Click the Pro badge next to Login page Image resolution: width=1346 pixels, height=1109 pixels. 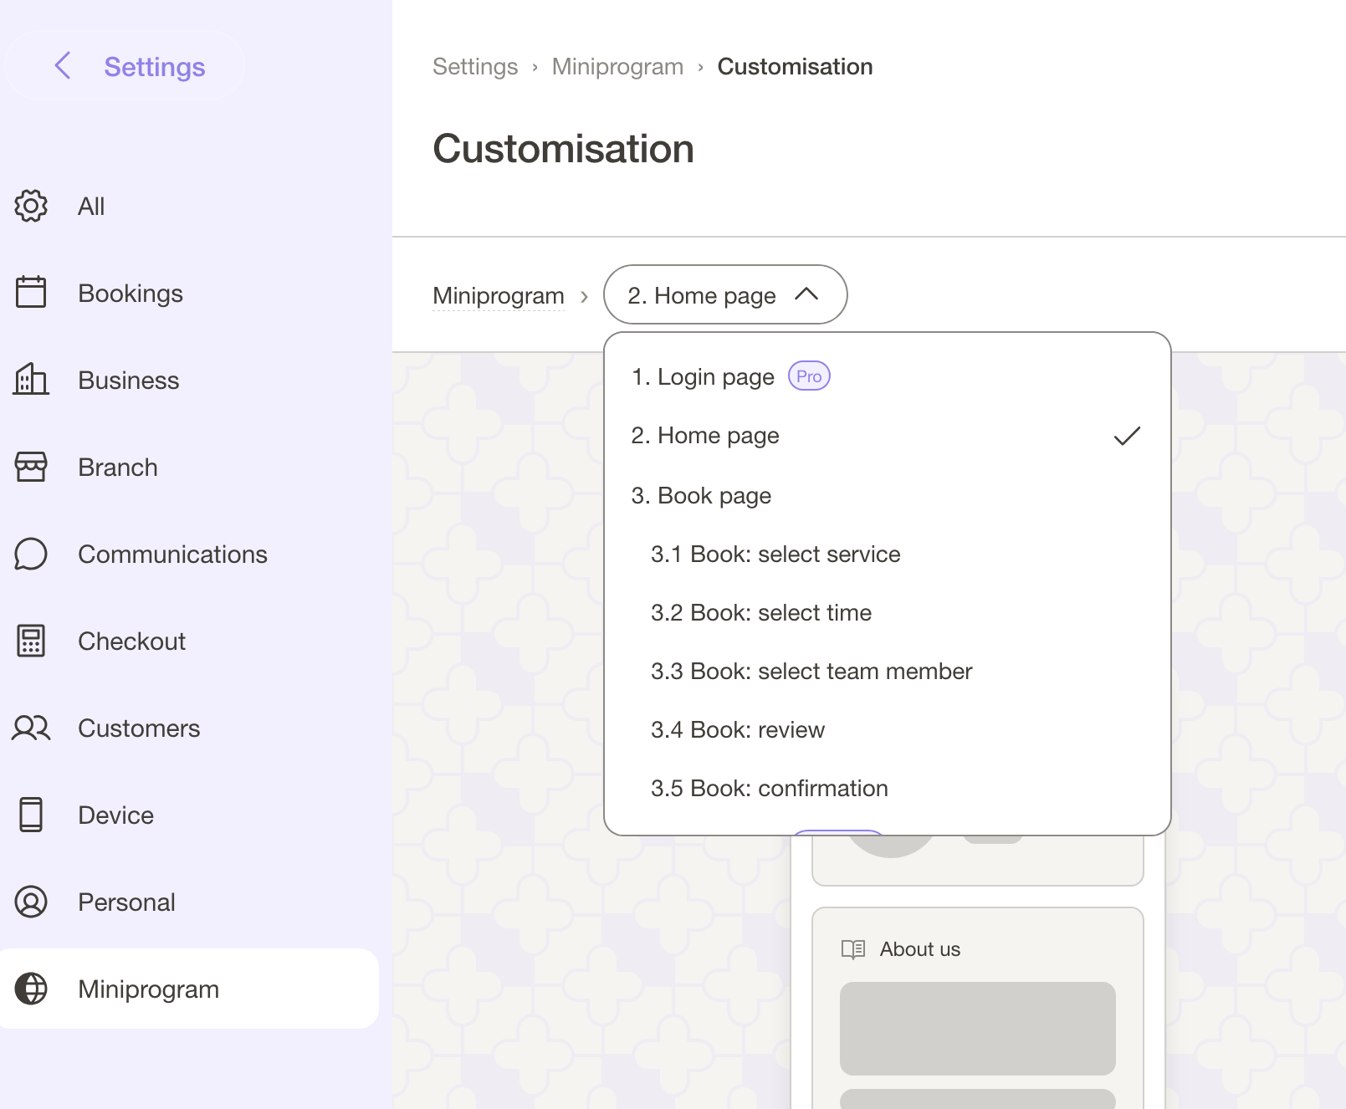pyautogui.click(x=809, y=376)
